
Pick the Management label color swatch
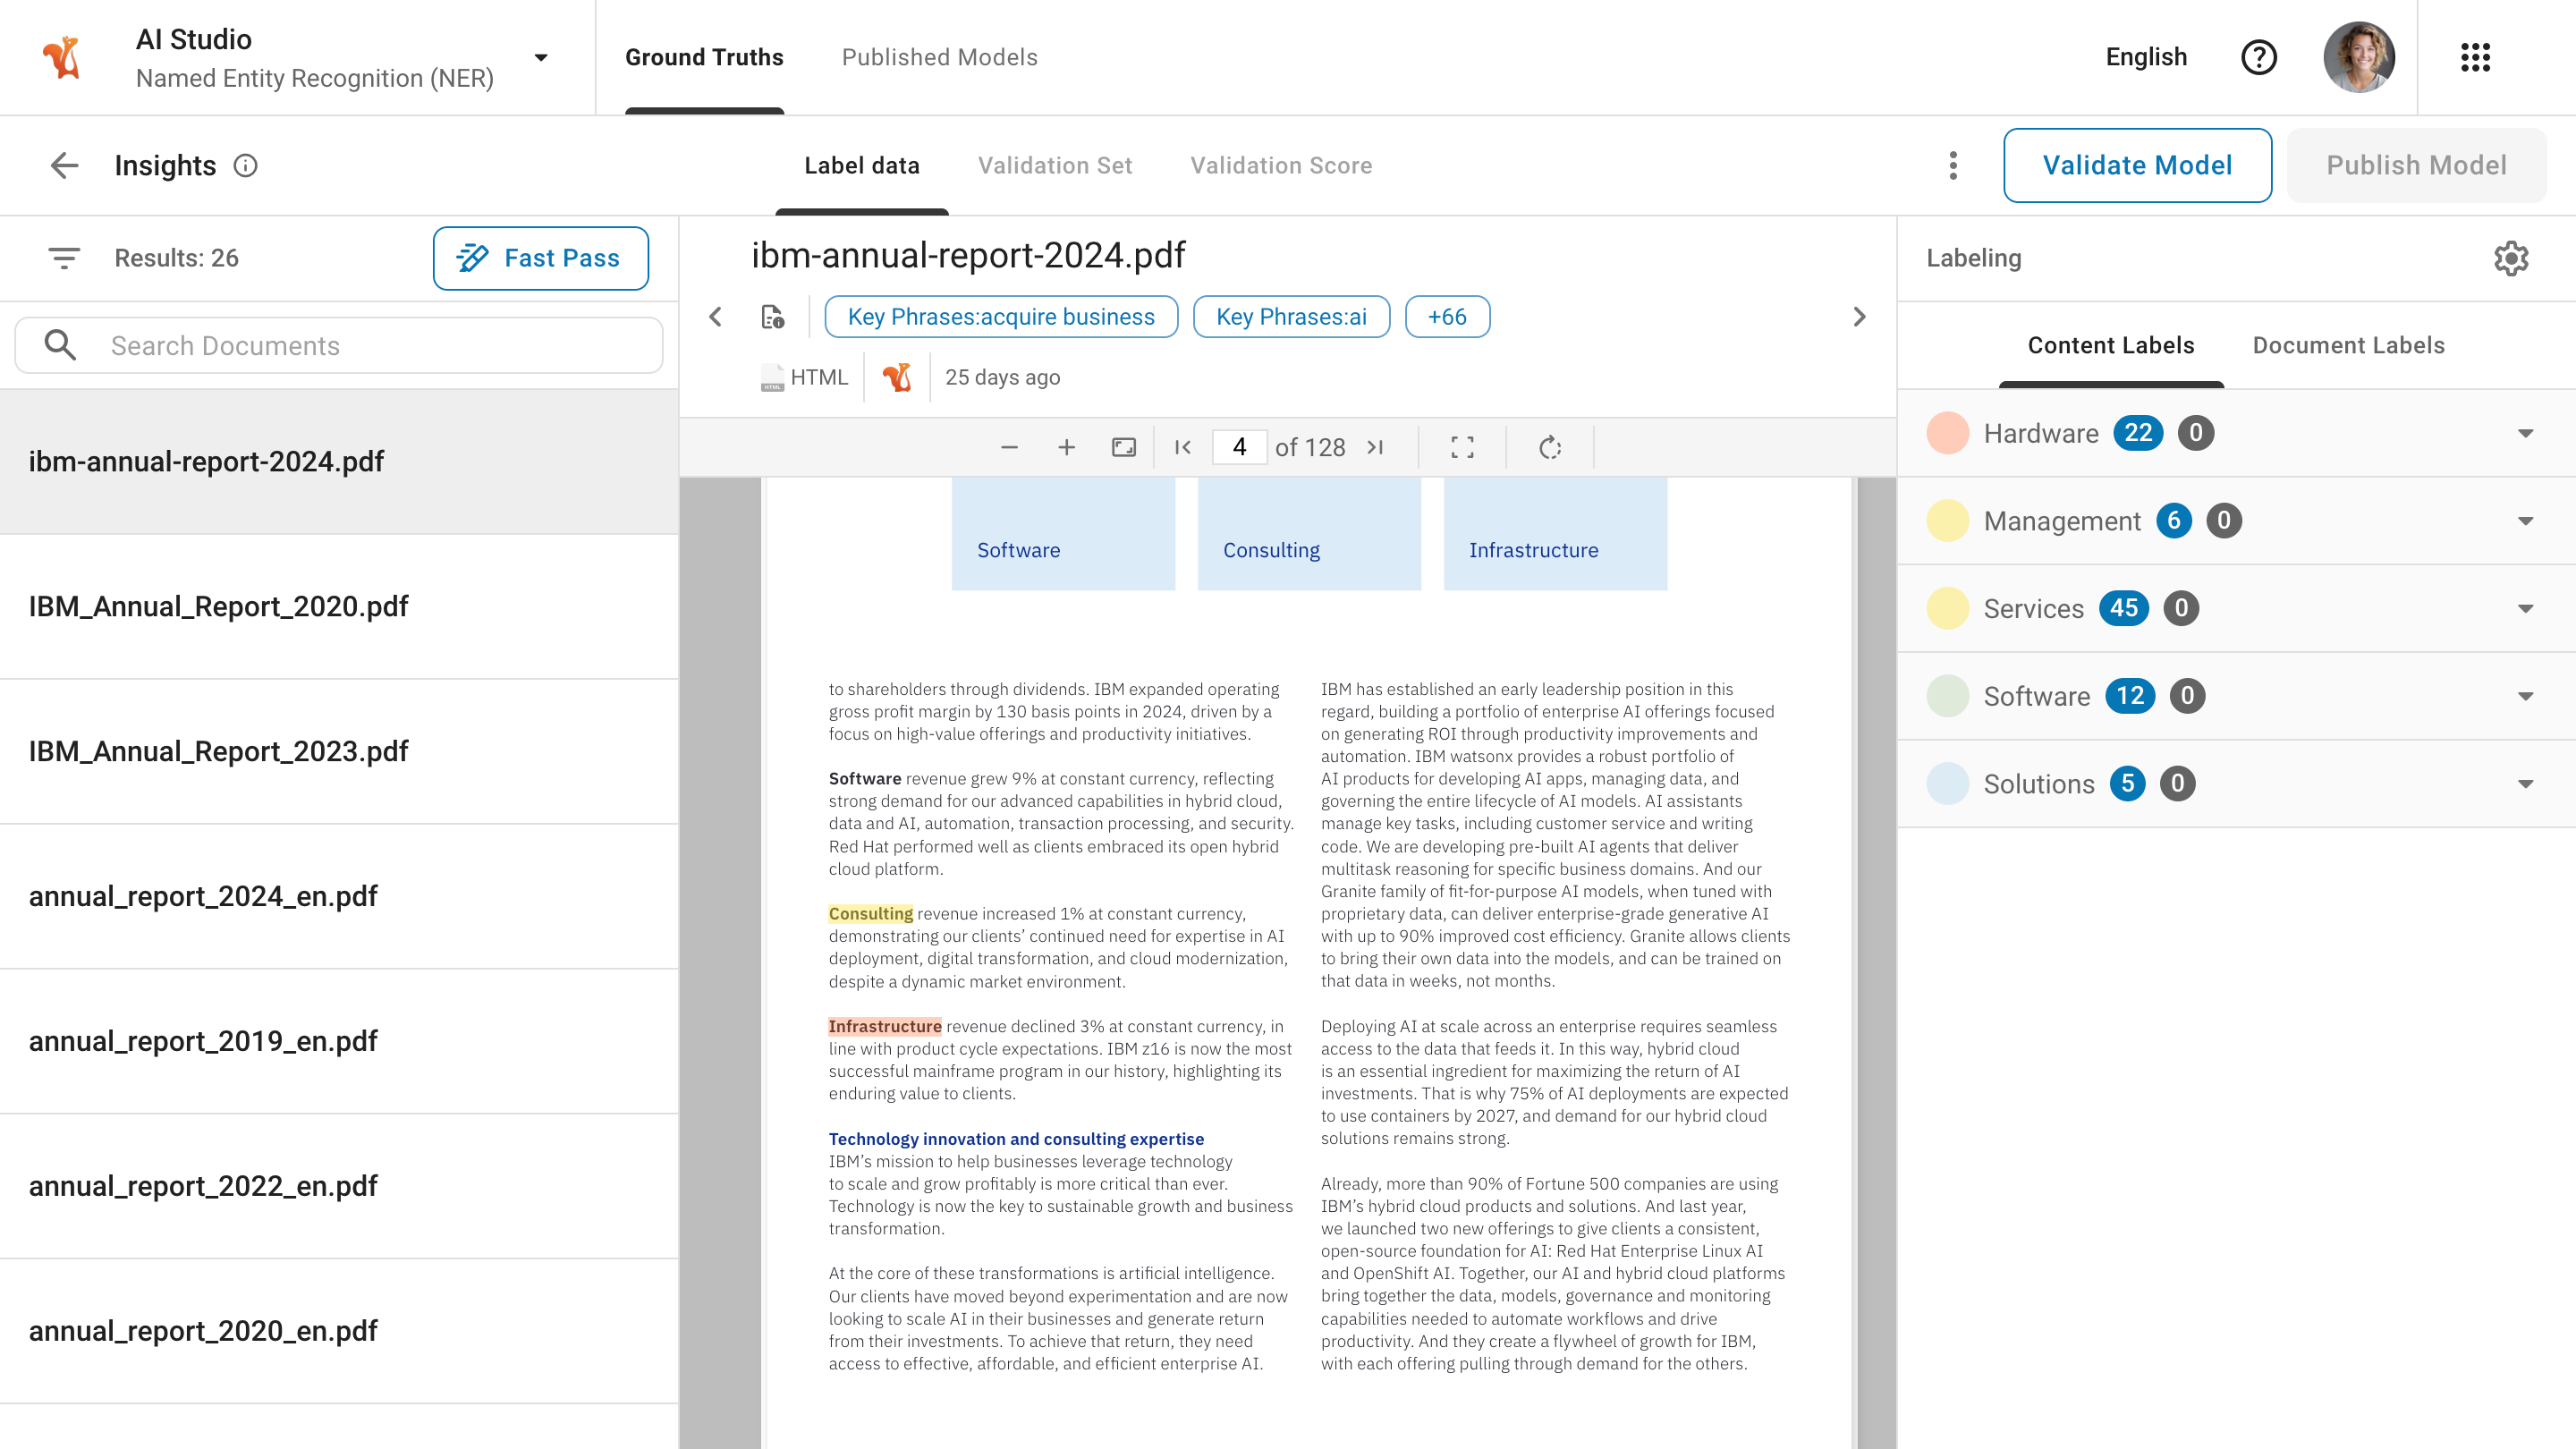1947,521
